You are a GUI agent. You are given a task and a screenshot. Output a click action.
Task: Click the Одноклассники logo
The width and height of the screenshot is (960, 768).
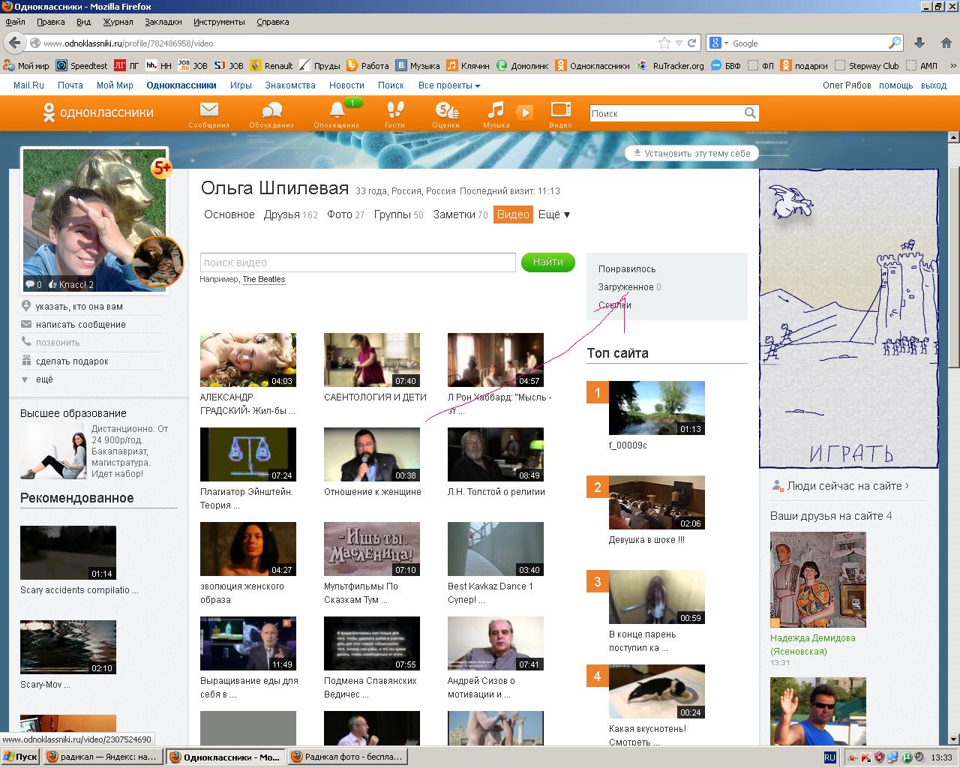pyautogui.click(x=98, y=113)
